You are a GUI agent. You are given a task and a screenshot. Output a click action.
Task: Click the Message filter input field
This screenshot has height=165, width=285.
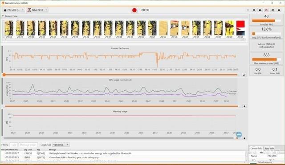point(28,145)
